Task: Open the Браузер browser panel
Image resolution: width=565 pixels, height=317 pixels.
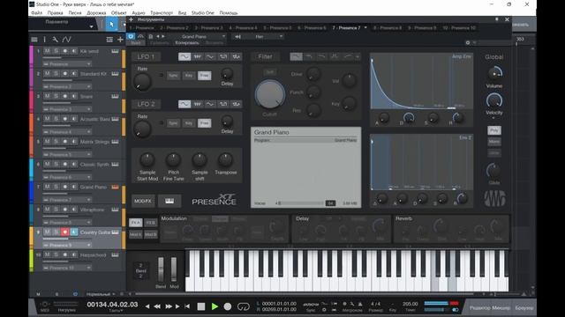Action: (524, 308)
